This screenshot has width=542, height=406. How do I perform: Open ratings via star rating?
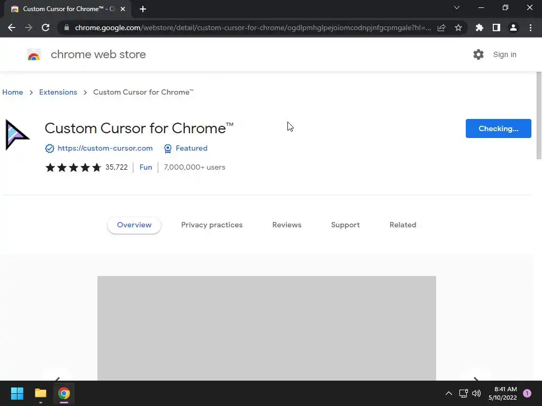click(x=73, y=168)
